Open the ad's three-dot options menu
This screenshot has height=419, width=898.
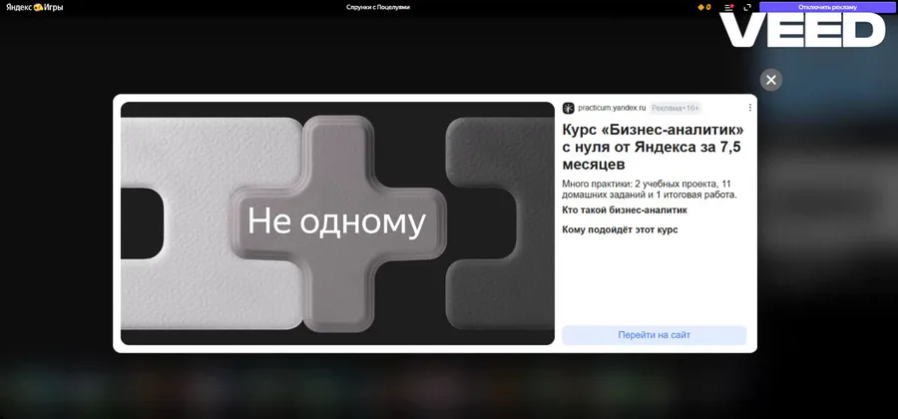[x=750, y=108]
